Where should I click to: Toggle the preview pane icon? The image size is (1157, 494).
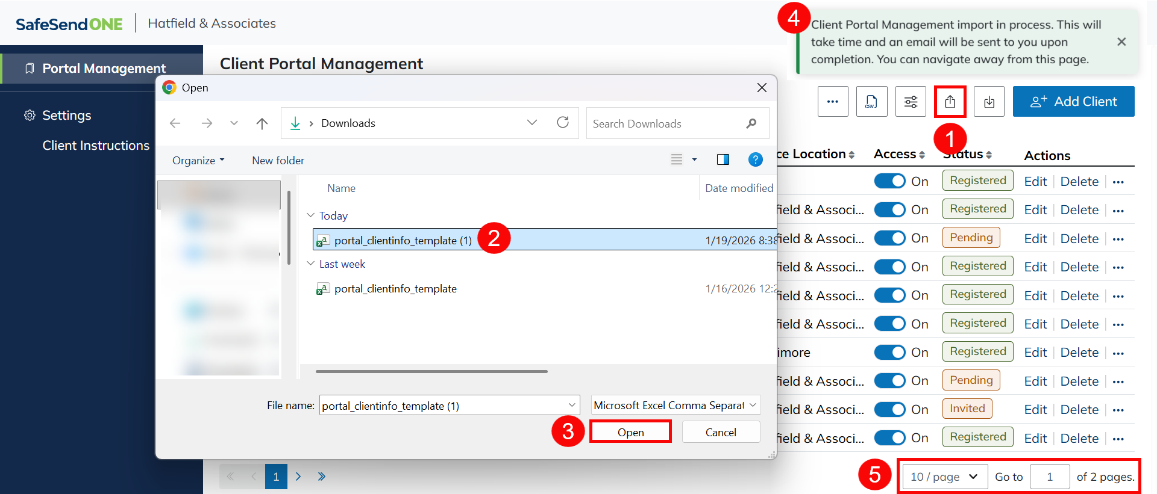click(x=723, y=159)
